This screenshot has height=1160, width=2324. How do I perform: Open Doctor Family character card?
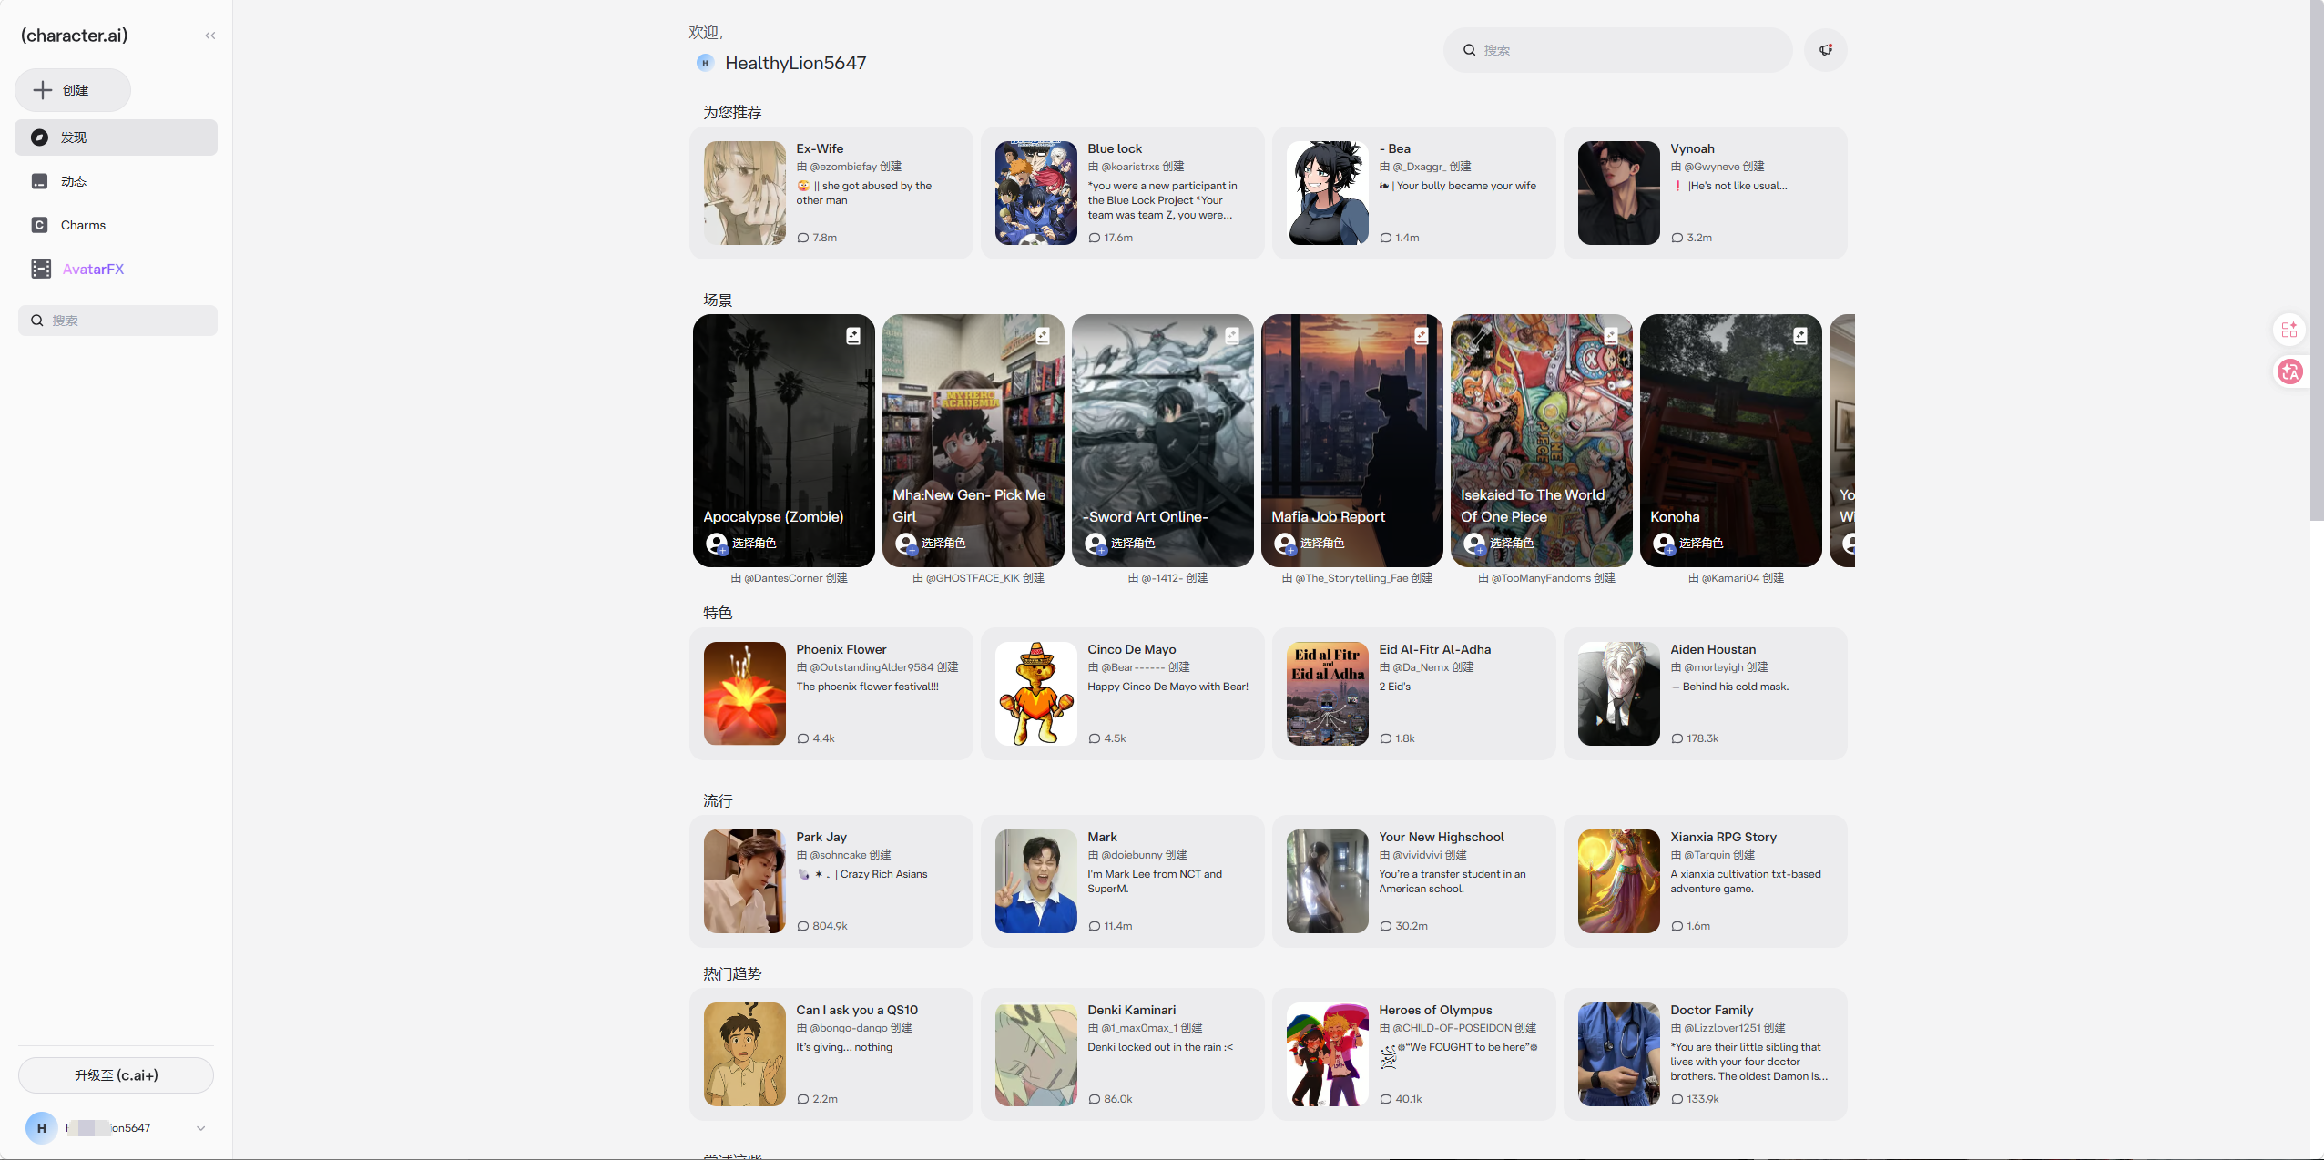point(1706,1054)
